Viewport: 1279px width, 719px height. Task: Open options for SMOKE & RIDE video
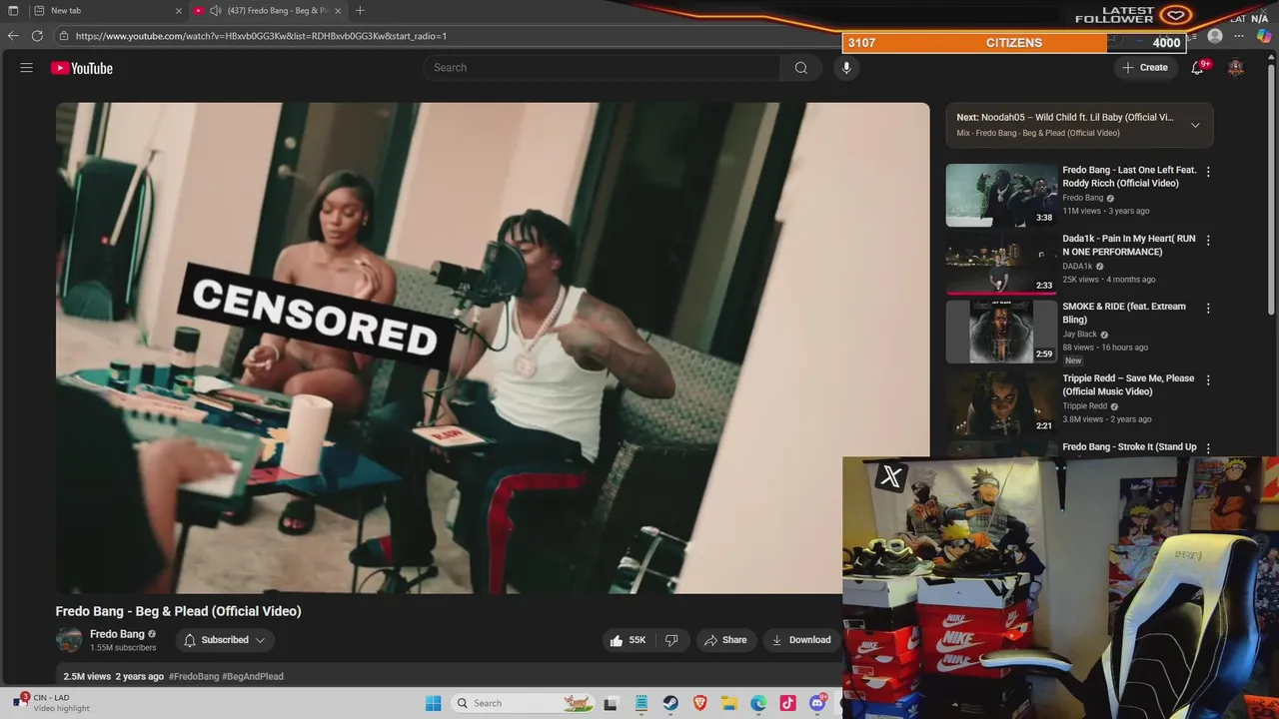pos(1208,309)
